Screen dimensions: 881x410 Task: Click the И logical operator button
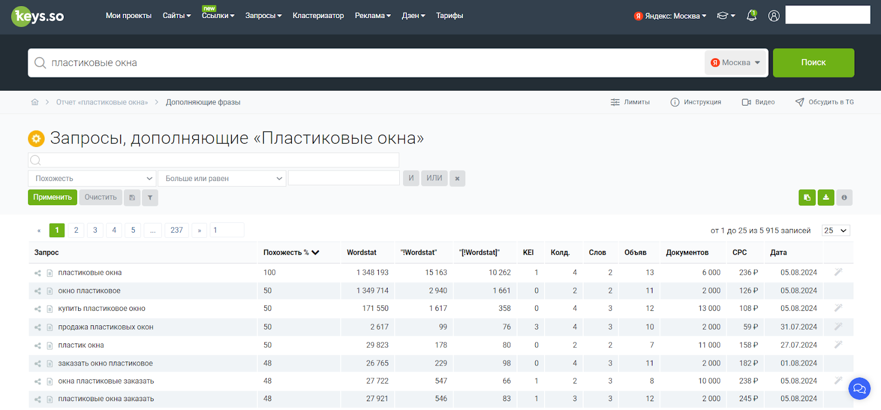click(x=411, y=178)
